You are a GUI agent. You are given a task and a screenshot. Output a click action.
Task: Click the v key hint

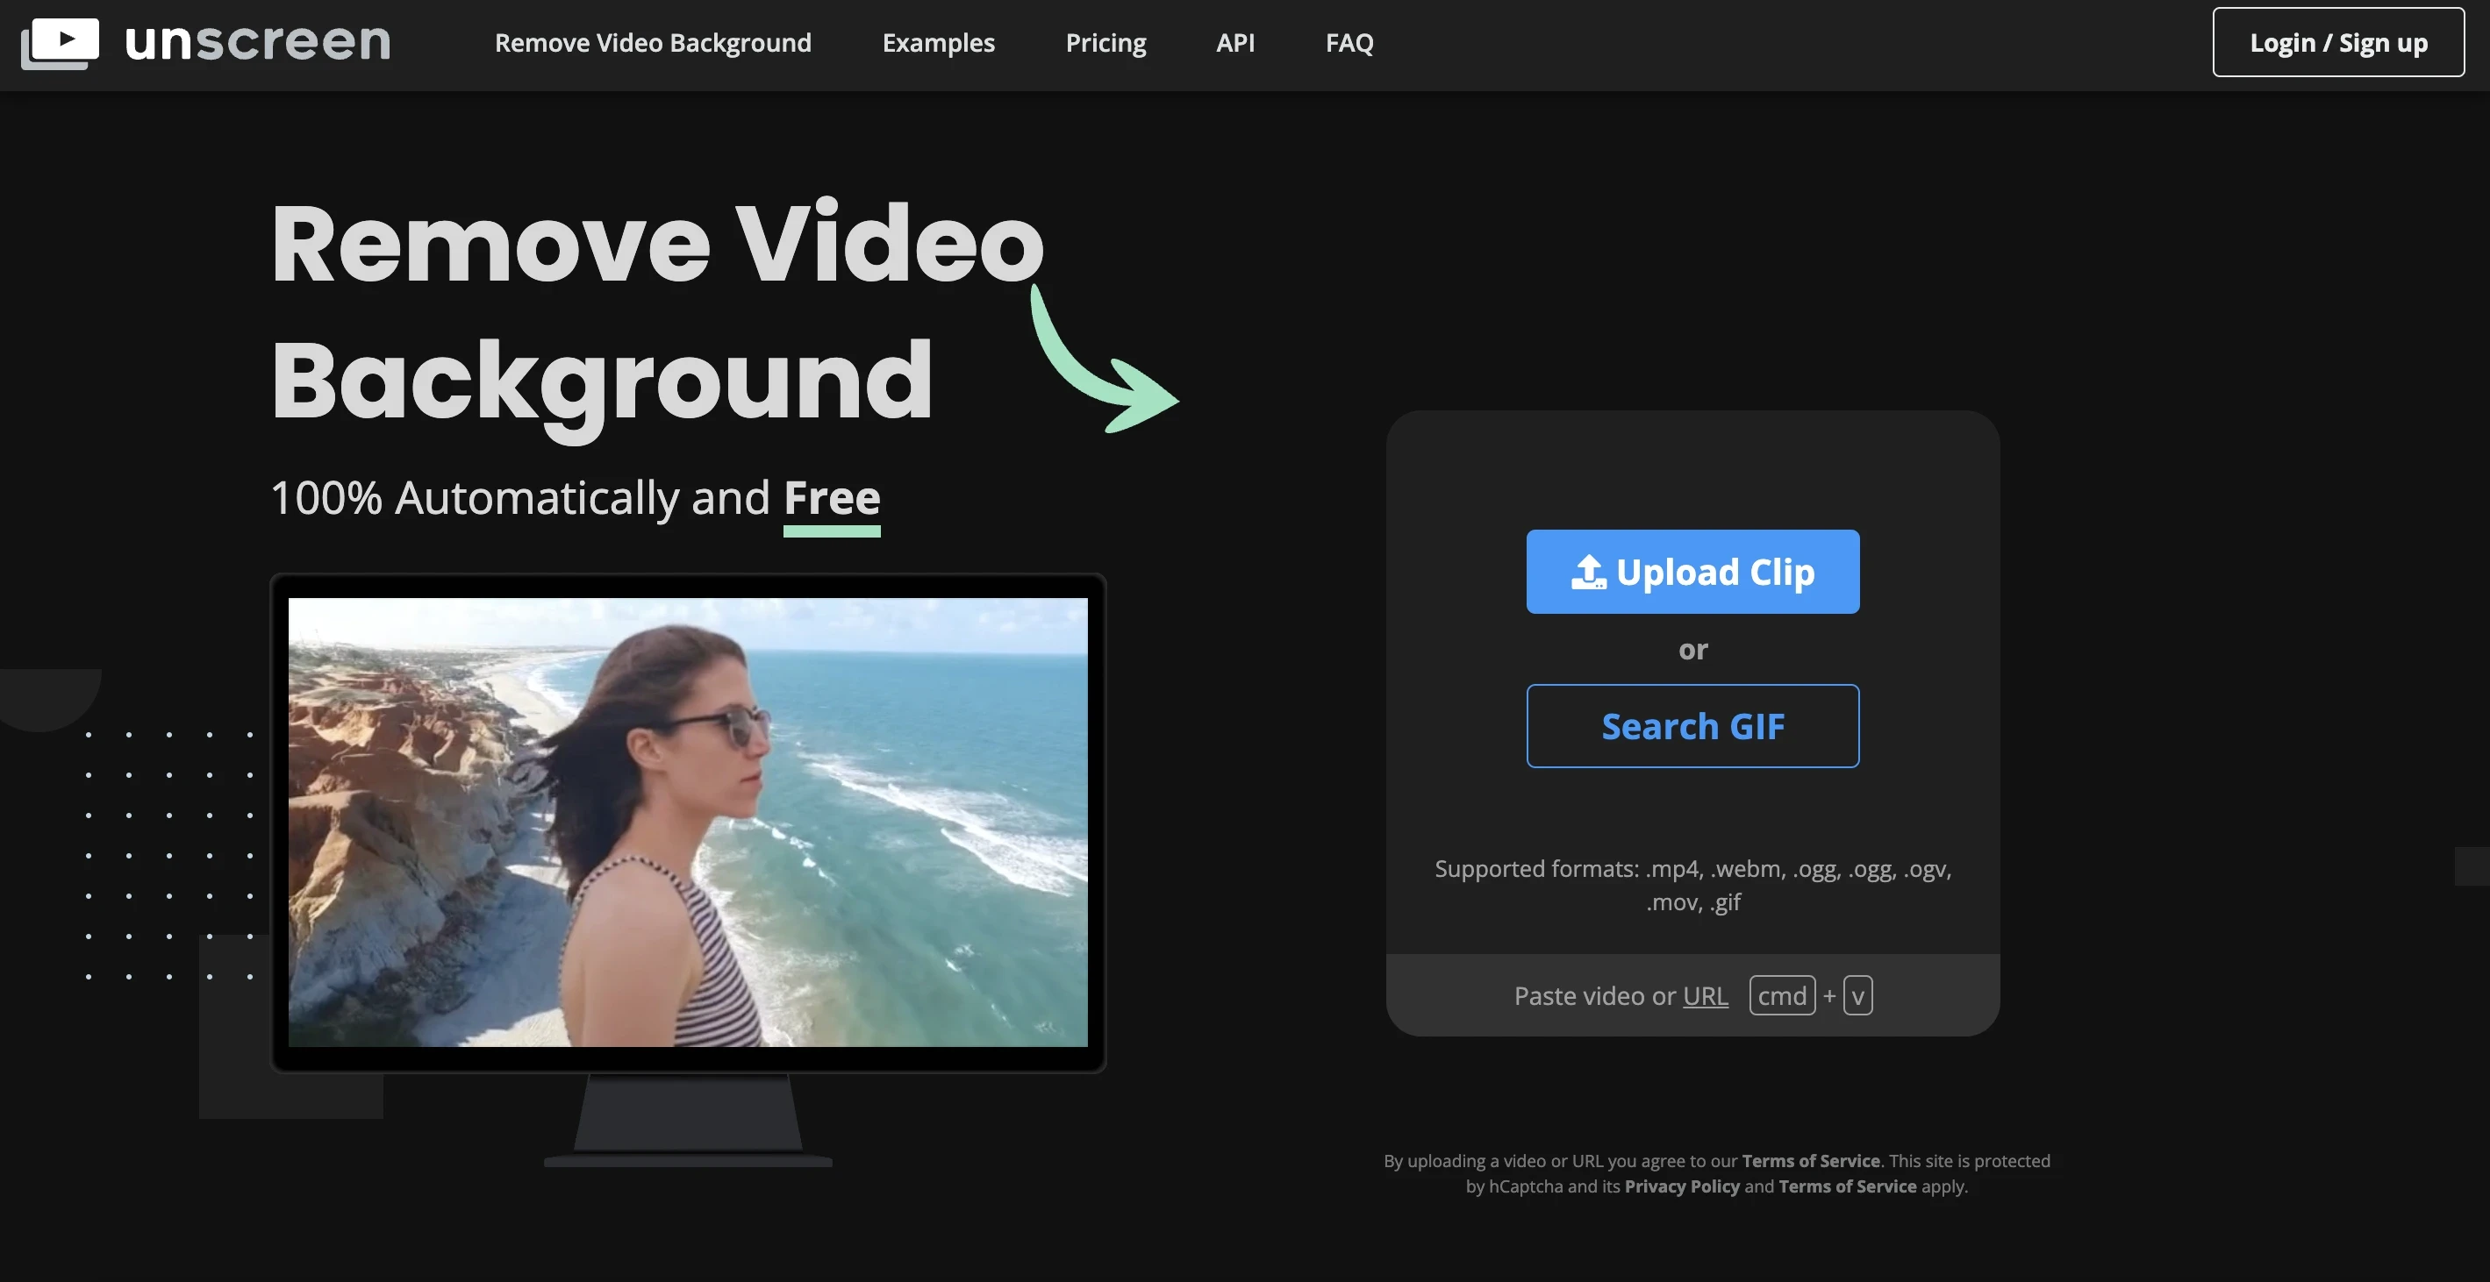pyautogui.click(x=1857, y=995)
